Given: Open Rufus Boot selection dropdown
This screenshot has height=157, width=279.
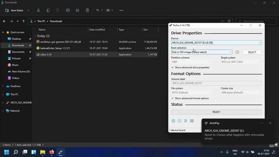Looking at the screenshot, I should [x=201, y=52].
